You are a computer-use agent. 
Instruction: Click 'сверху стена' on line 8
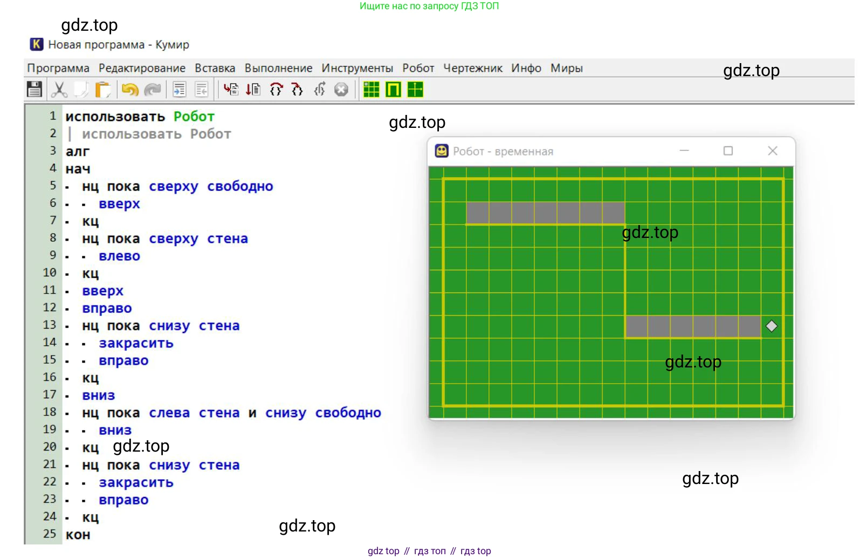(x=198, y=238)
